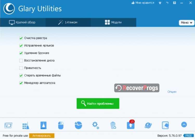
Task: Toggle 'Менеджер автозапуска' checkbox
Action: point(21,83)
